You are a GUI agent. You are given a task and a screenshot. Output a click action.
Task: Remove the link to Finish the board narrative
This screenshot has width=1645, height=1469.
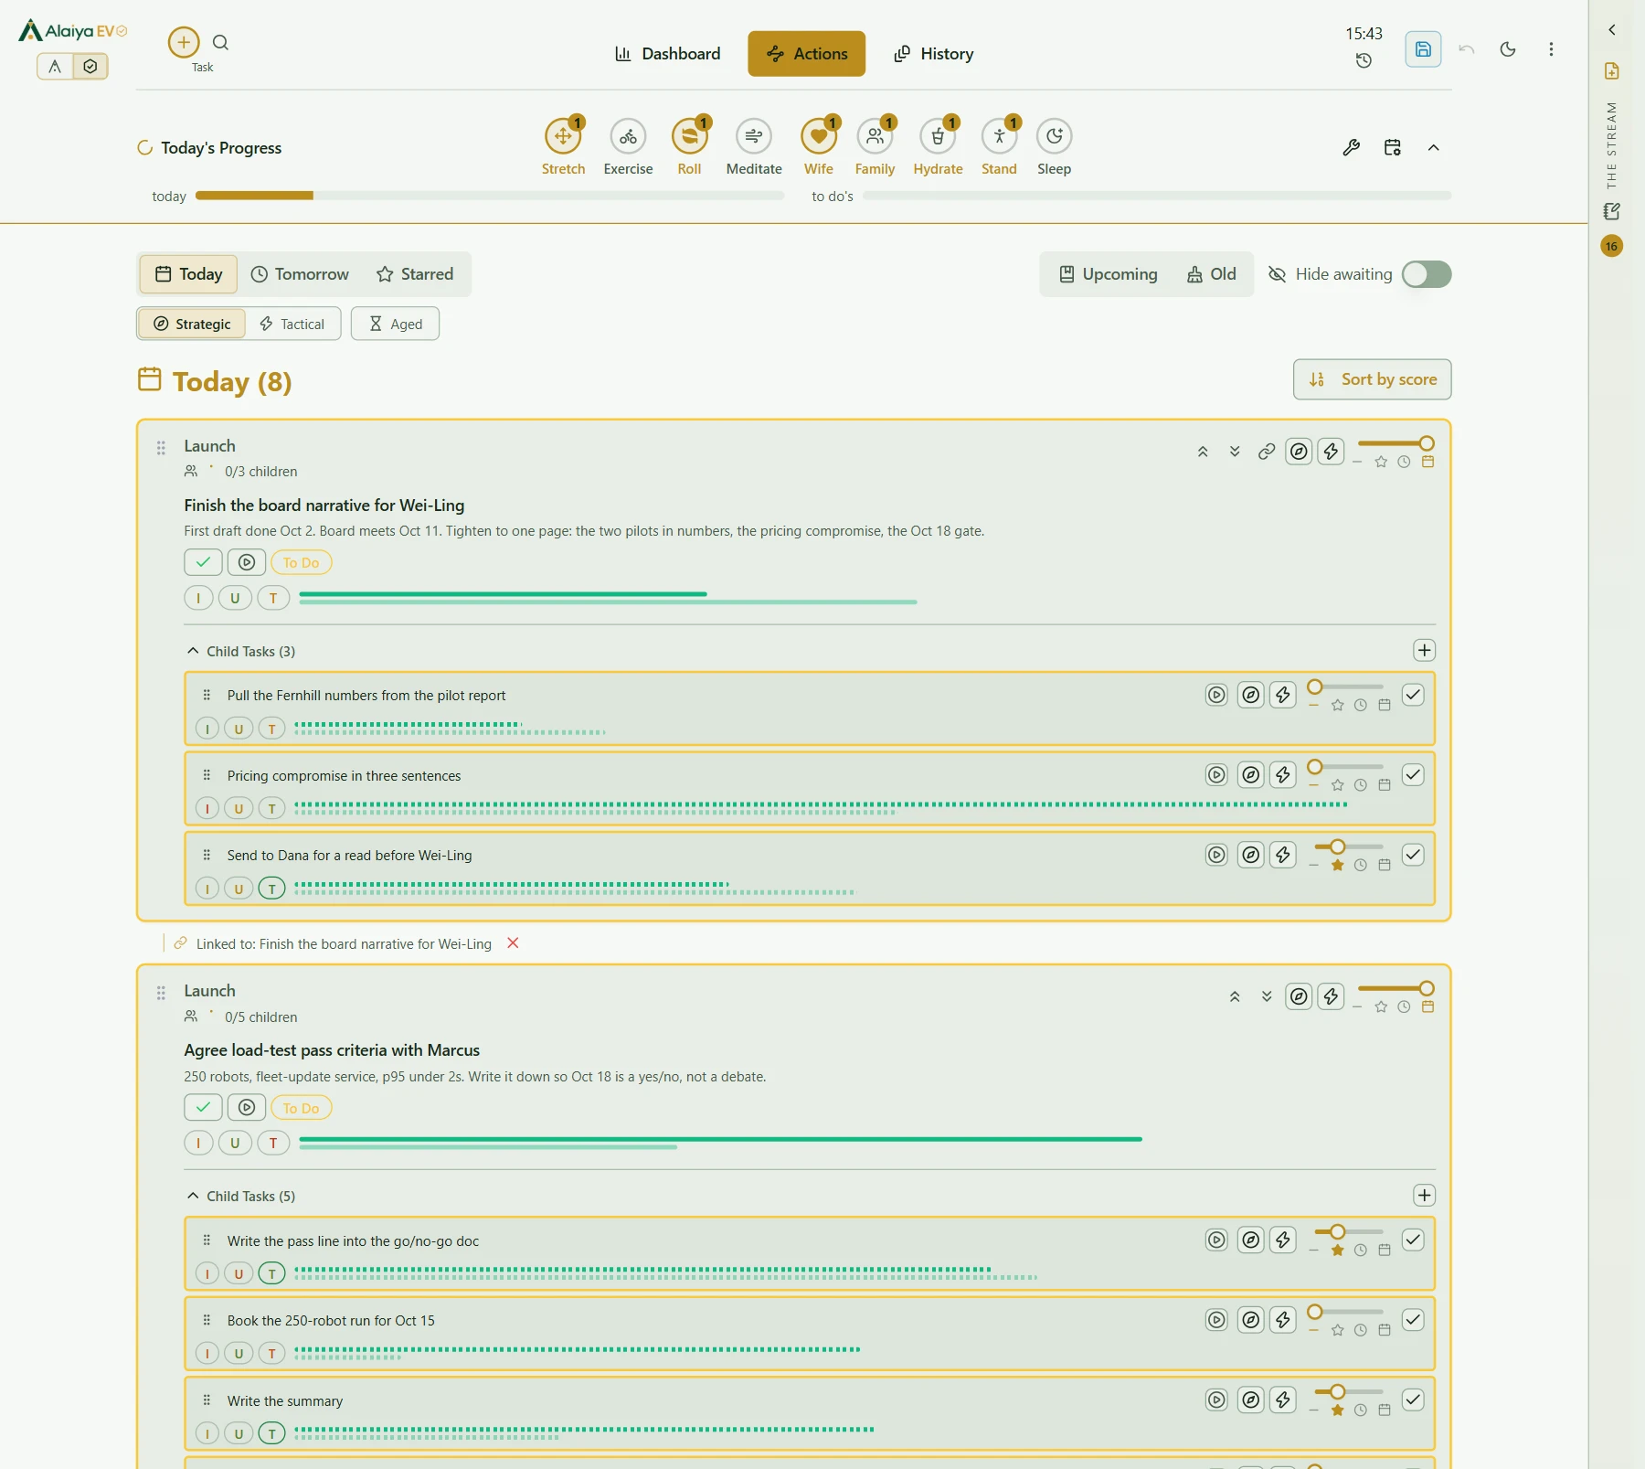point(513,943)
